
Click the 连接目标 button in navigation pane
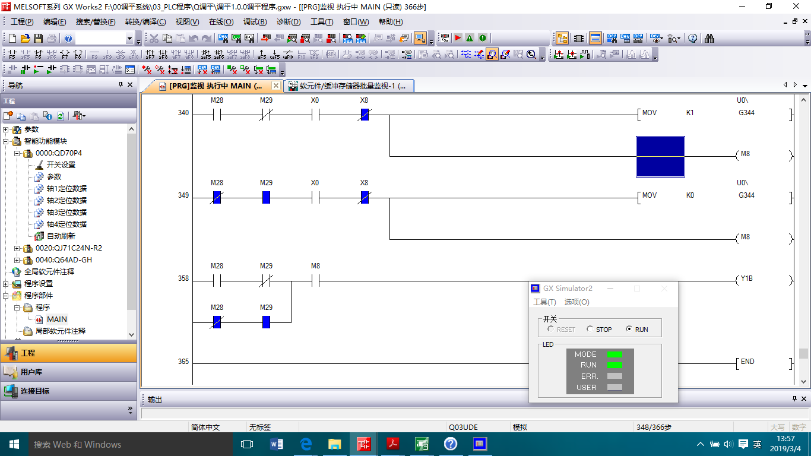point(35,391)
